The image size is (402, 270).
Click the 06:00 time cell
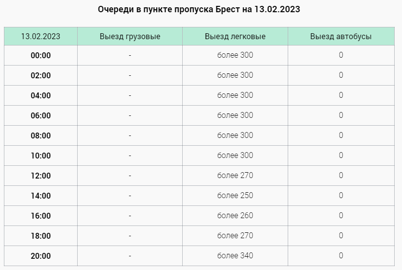pos(41,115)
